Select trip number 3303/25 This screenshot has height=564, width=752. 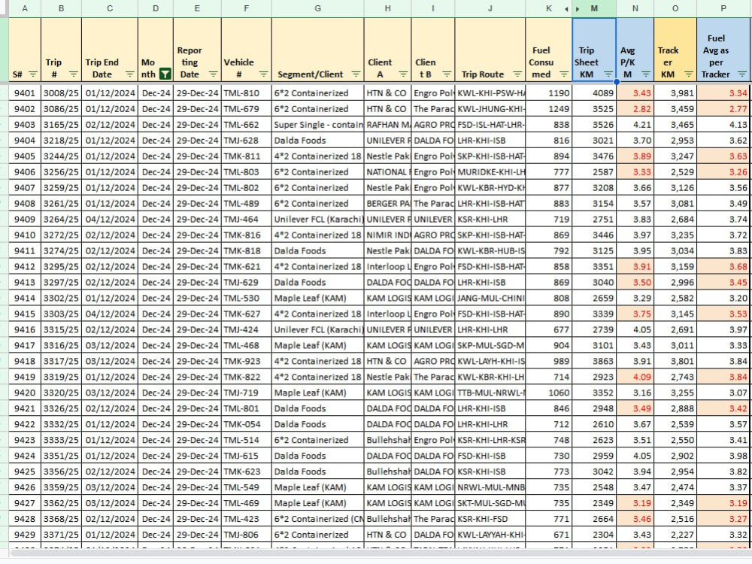point(62,314)
